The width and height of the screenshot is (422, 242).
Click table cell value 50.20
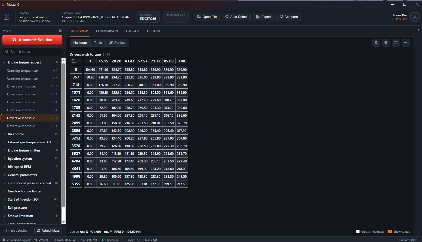pos(90,77)
